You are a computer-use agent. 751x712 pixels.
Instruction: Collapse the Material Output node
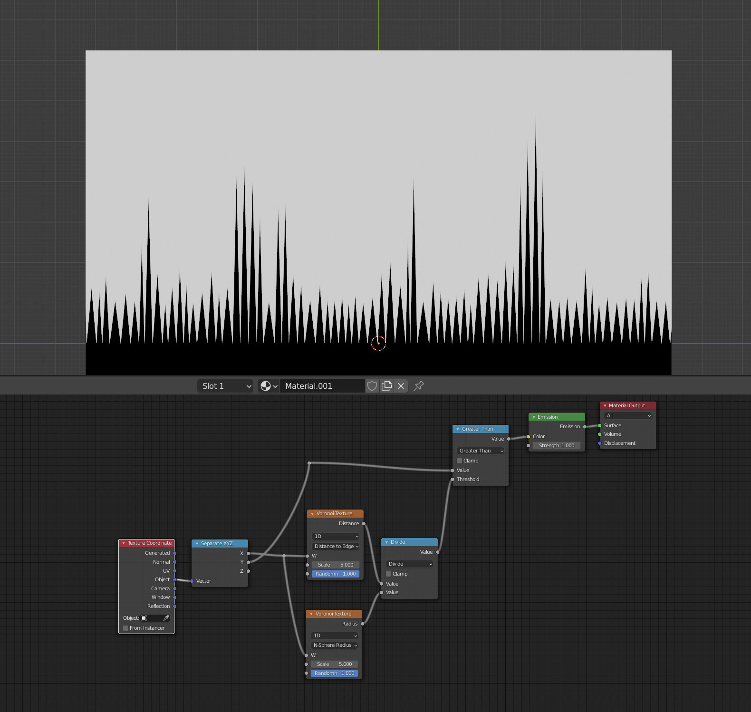[605, 406]
